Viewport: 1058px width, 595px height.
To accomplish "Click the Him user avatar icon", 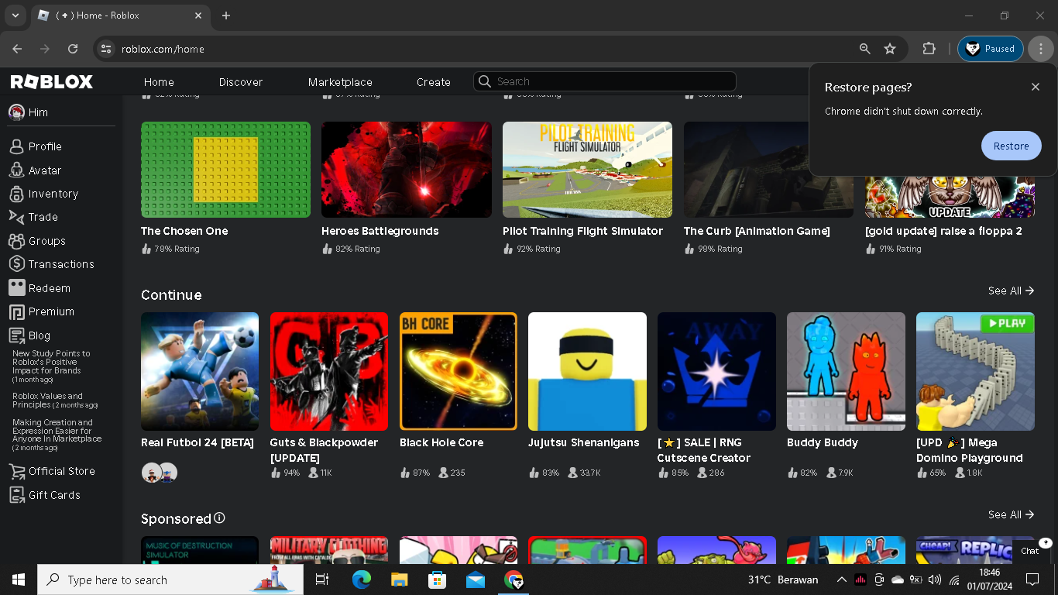I will coord(16,112).
